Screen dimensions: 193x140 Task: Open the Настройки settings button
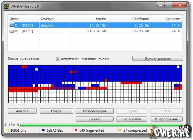coord(132,119)
